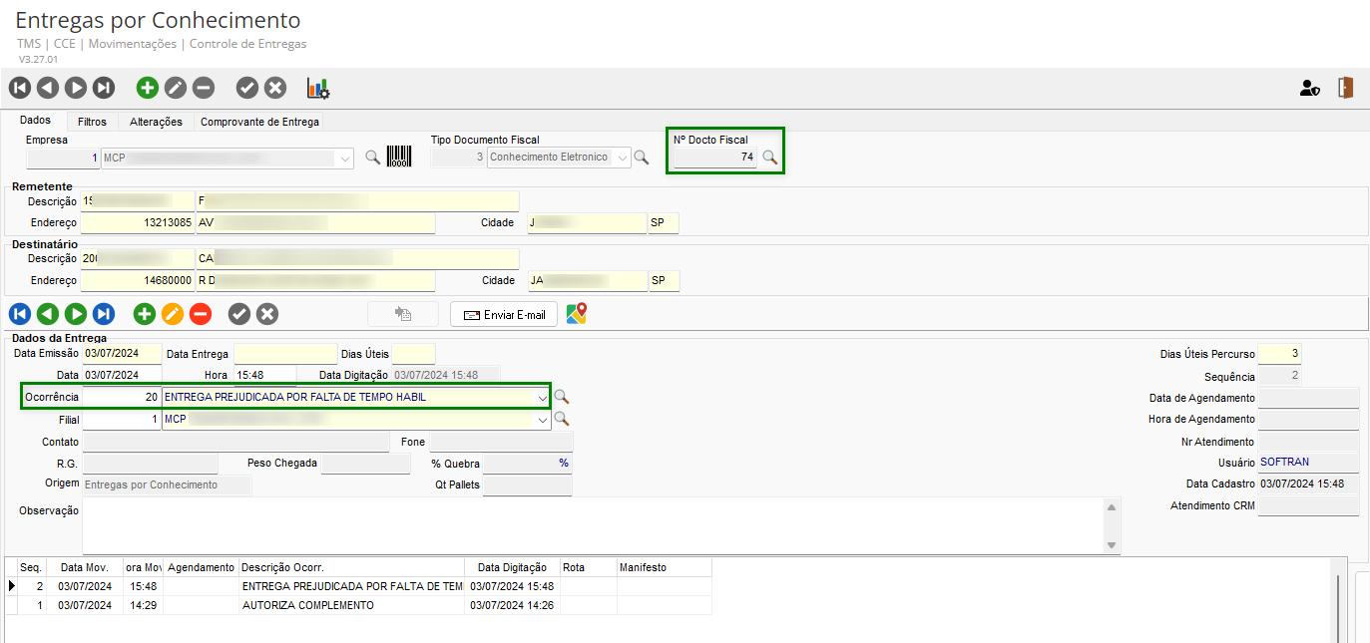
Task: Click the grayed copy document button
Action: click(x=403, y=314)
